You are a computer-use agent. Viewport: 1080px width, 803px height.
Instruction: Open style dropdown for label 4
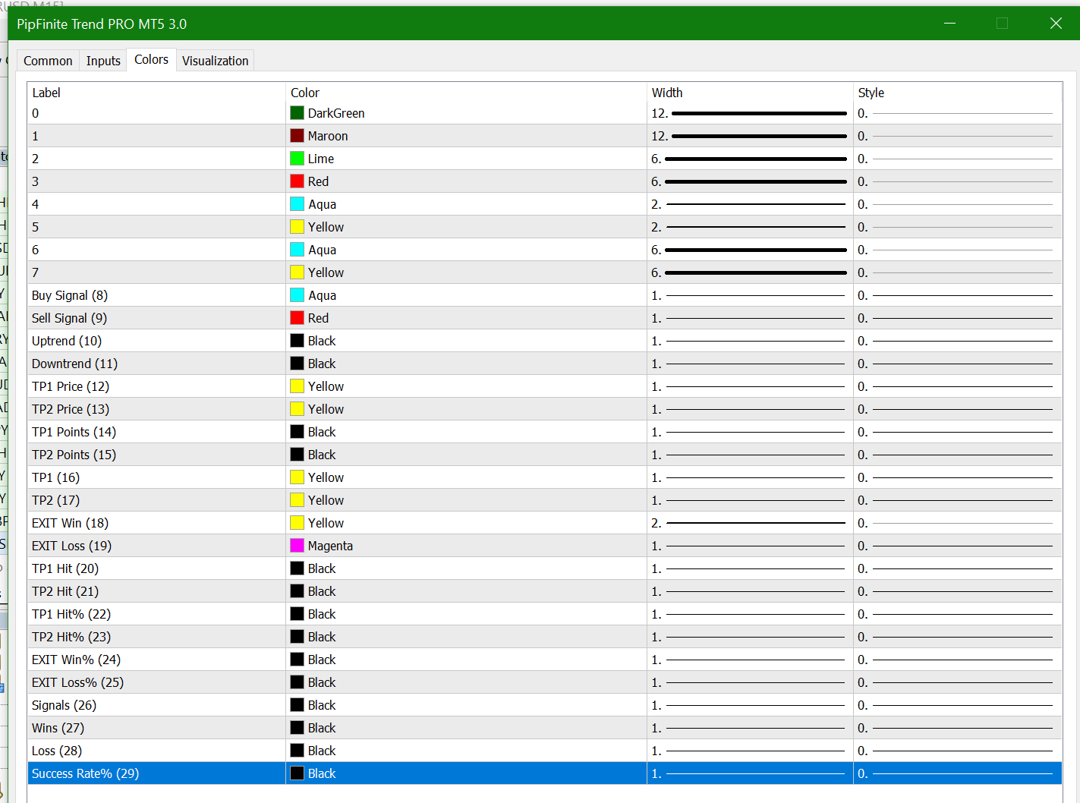click(957, 204)
